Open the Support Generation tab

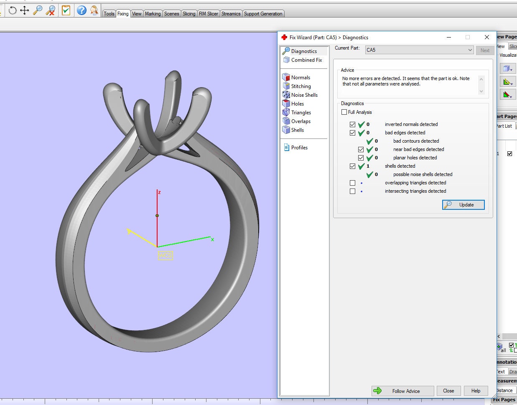pos(263,13)
